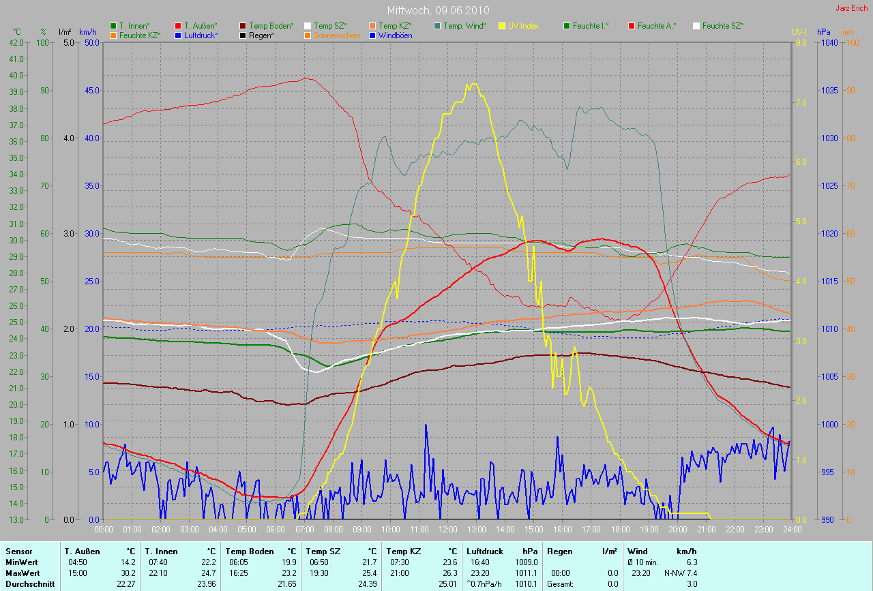Select the dark red Temp Boden legend marker
Screen dimensions: 873x591
coord(243,26)
